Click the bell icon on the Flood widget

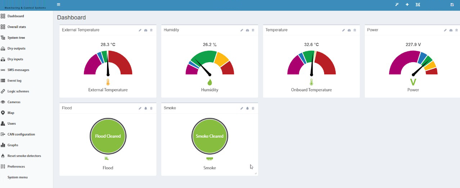tap(146, 108)
